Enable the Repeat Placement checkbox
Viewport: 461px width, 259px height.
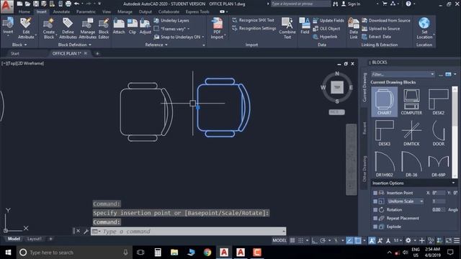coord(375,219)
